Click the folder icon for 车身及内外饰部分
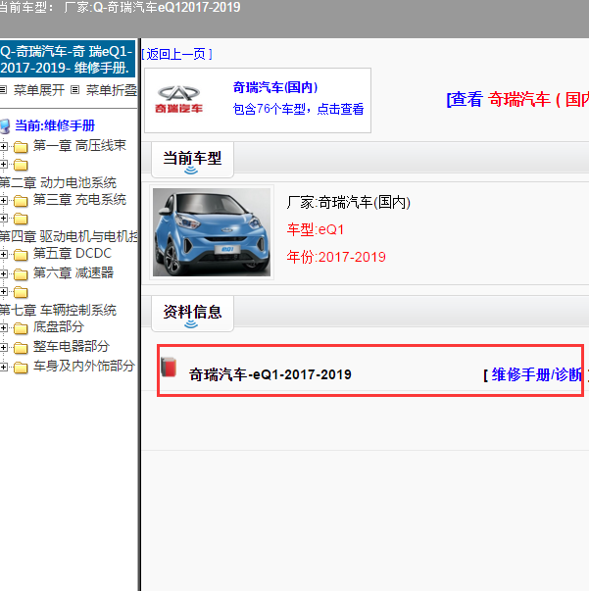Image resolution: width=589 pixels, height=591 pixels. pos(21,368)
